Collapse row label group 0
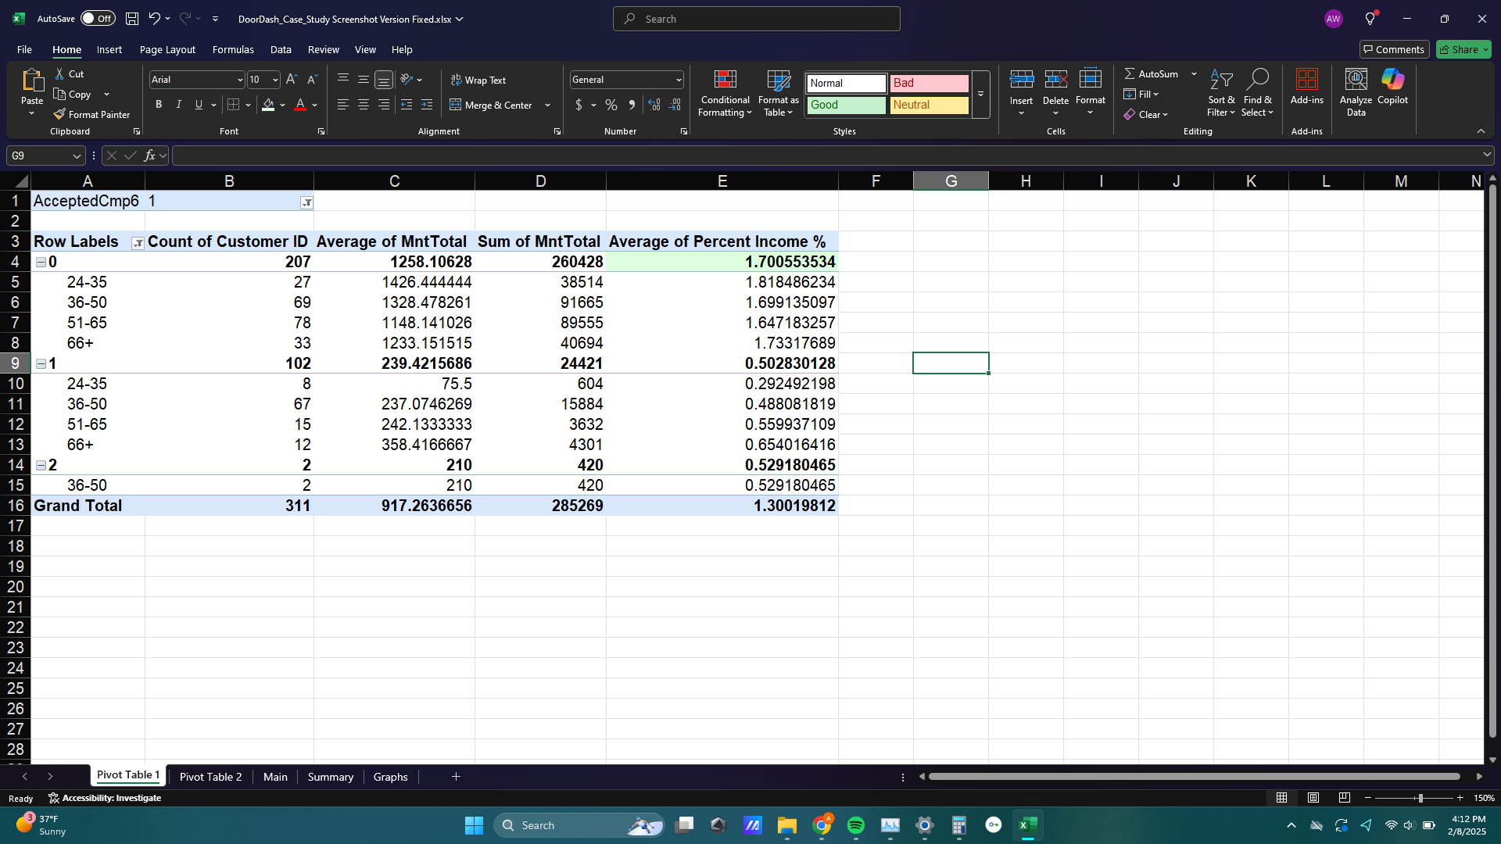 (x=41, y=263)
